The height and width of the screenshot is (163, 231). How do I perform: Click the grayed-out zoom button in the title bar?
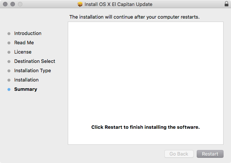tap(20, 4)
